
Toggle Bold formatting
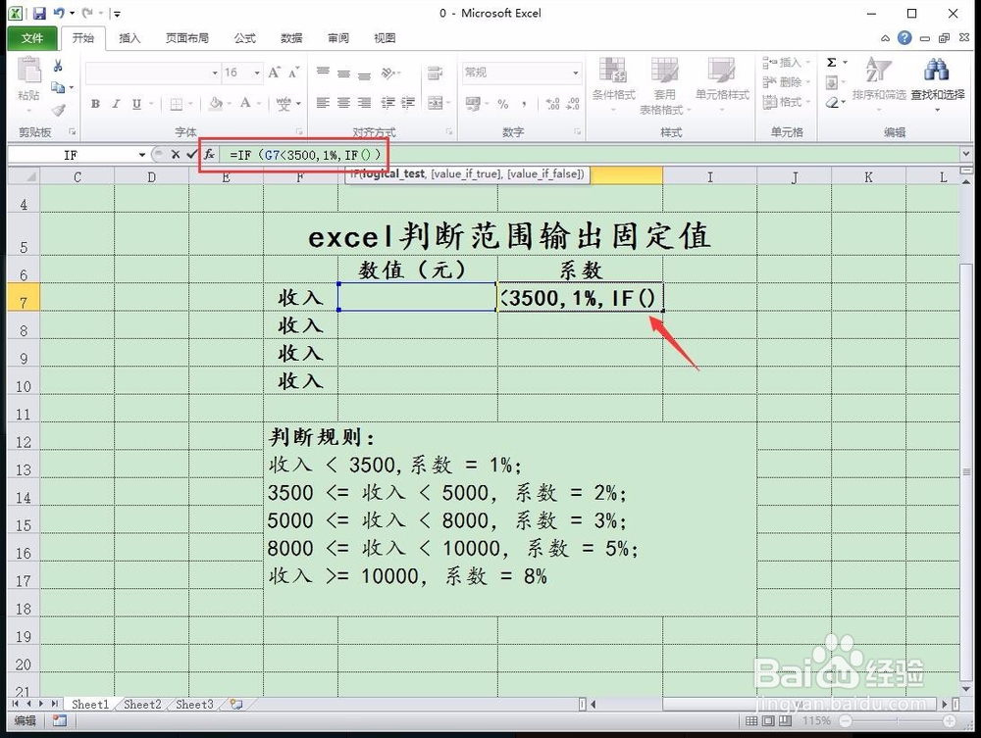(95, 104)
